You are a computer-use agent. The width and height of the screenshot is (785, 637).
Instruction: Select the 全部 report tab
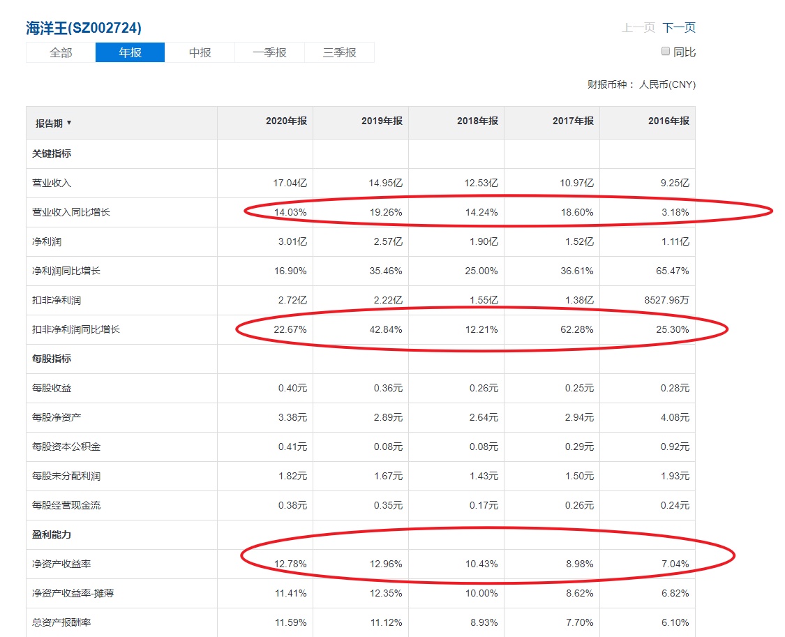[61, 52]
